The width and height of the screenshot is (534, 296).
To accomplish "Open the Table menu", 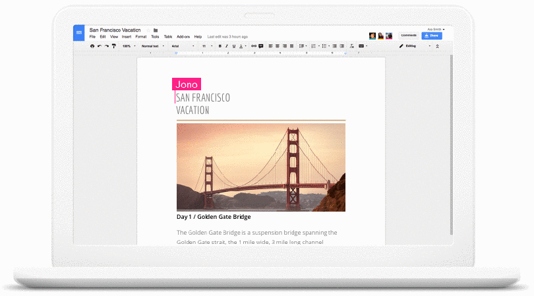I will 168,37.
